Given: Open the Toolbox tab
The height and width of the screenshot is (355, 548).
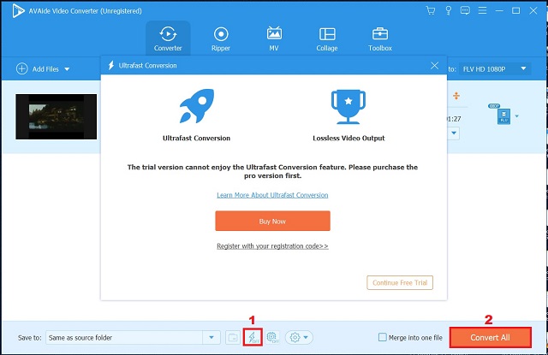Looking at the screenshot, I should (x=380, y=39).
